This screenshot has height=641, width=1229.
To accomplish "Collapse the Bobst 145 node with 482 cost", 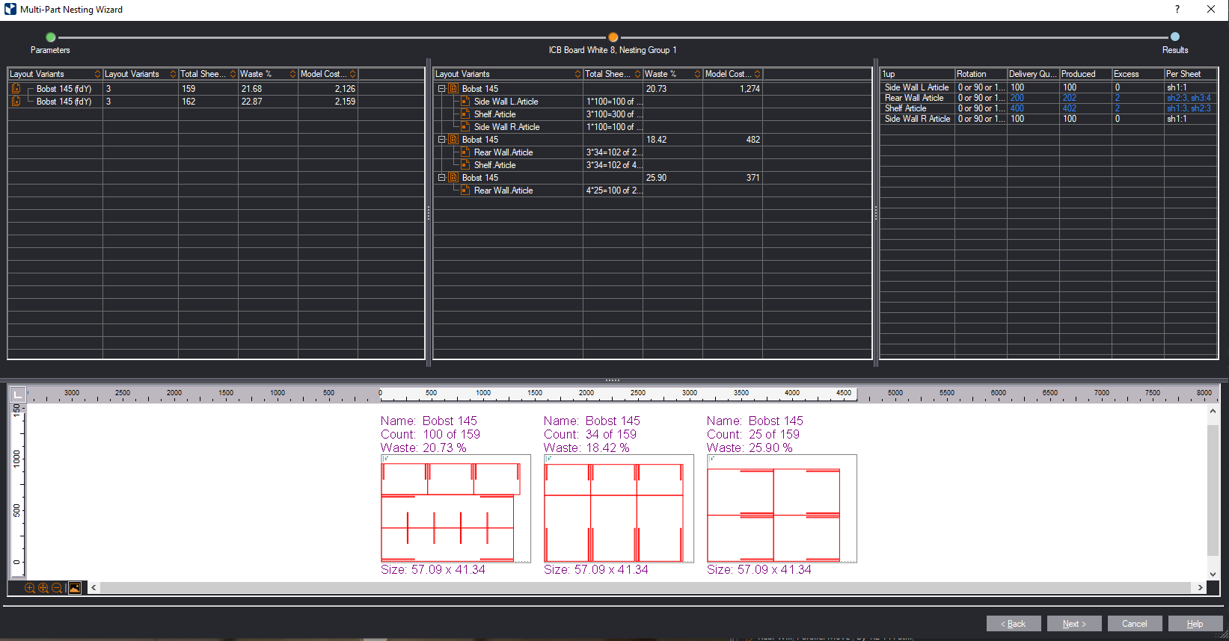I will point(441,139).
